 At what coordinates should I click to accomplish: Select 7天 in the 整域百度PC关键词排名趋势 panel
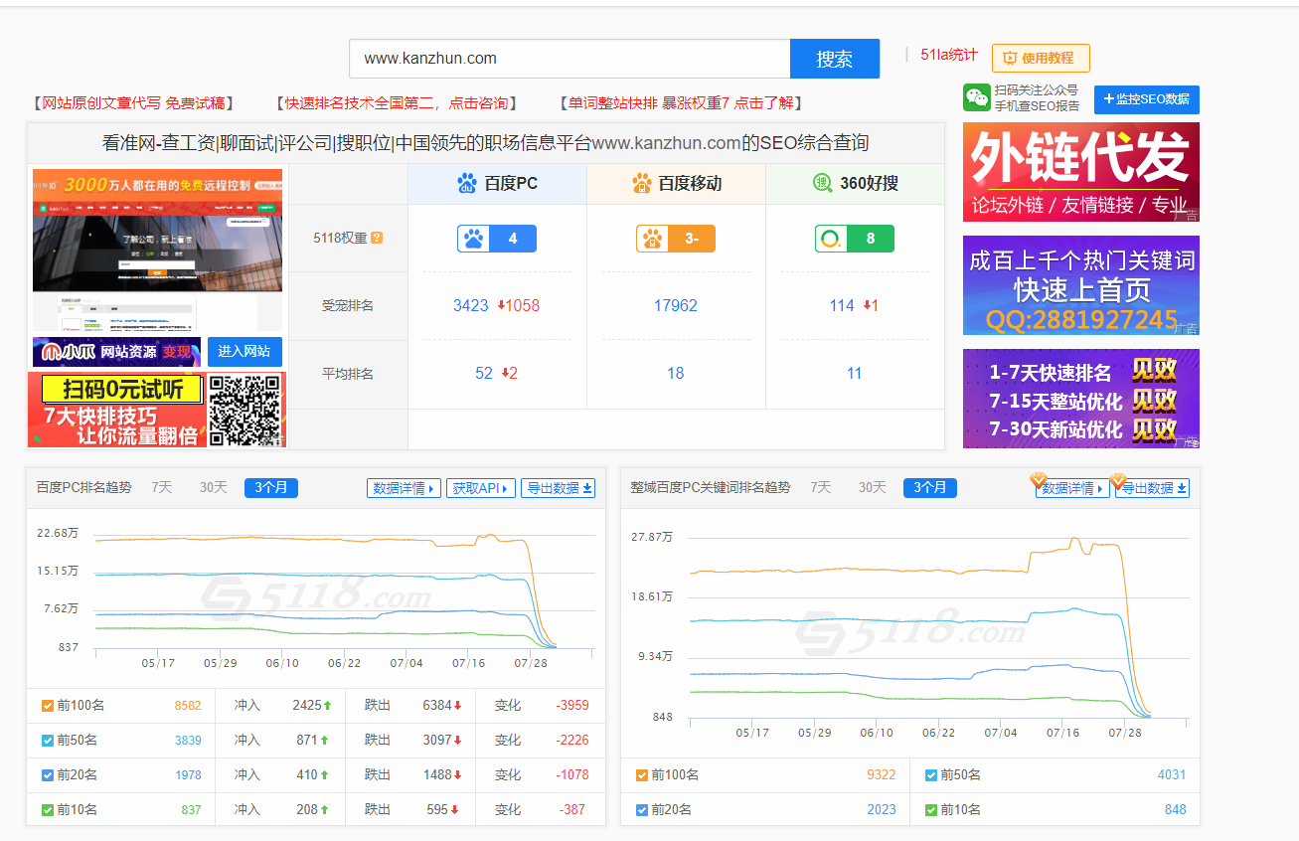pos(821,487)
